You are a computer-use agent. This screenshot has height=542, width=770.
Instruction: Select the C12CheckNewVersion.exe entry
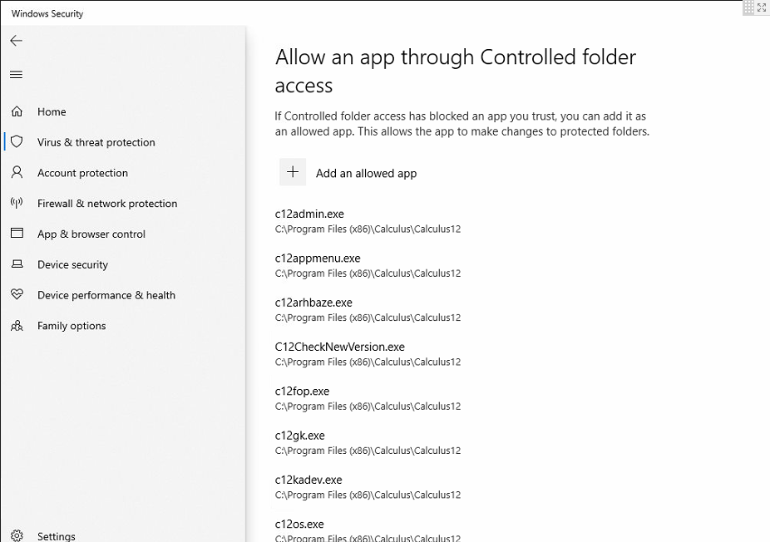click(339, 347)
